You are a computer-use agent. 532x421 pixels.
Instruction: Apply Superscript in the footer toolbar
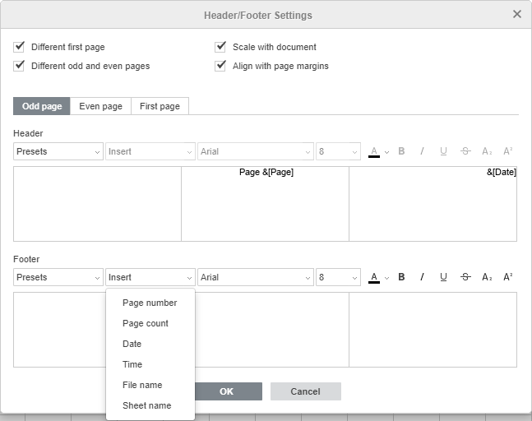tap(508, 277)
